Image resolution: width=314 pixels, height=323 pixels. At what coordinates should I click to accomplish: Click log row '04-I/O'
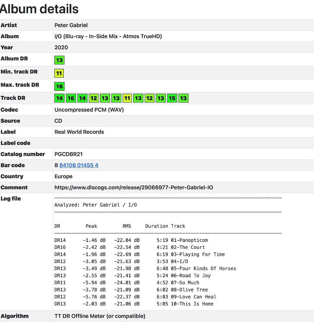[121, 261]
